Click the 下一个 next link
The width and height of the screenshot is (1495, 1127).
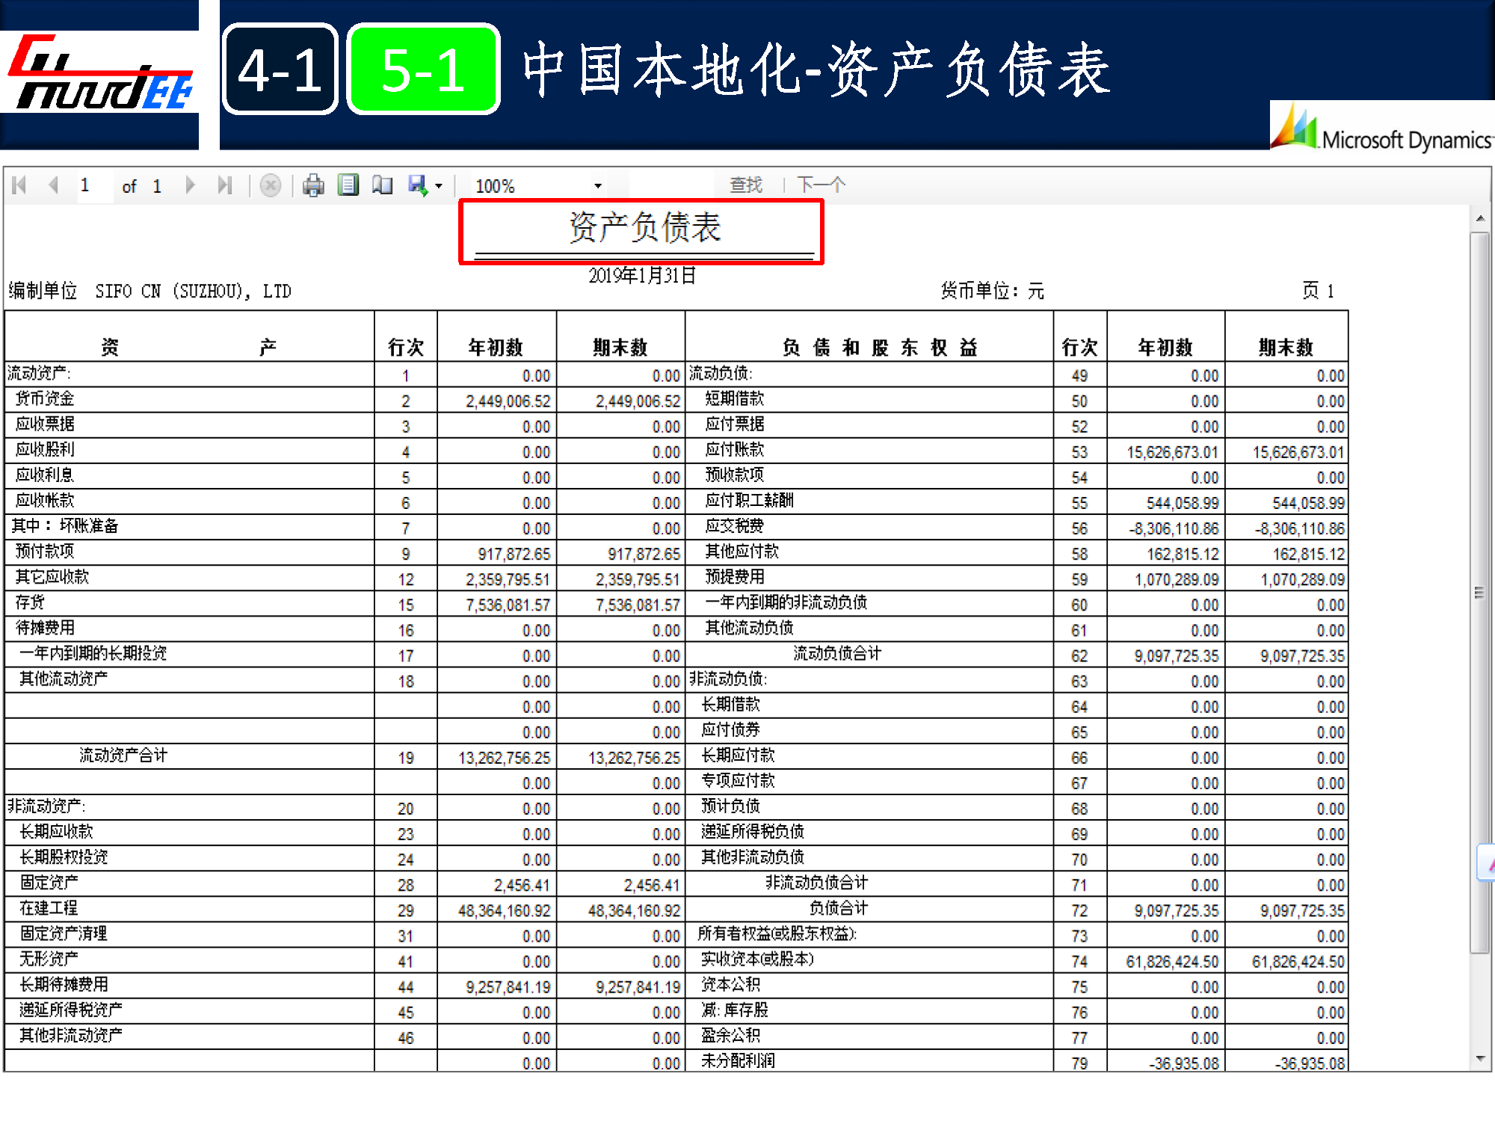tap(821, 185)
